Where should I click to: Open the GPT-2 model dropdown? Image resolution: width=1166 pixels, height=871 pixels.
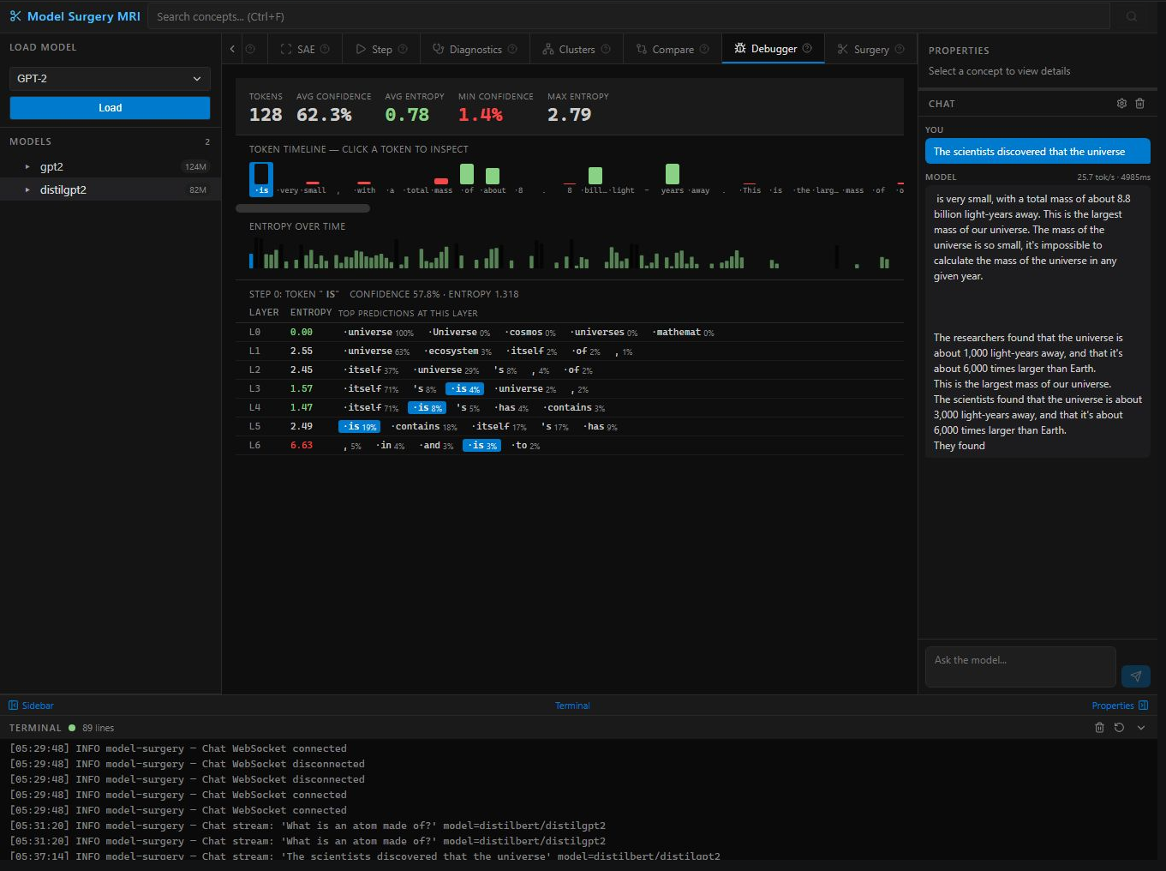click(x=110, y=79)
